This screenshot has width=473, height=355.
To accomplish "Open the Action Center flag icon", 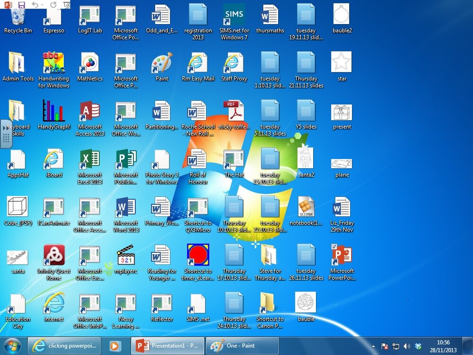I will [385, 346].
